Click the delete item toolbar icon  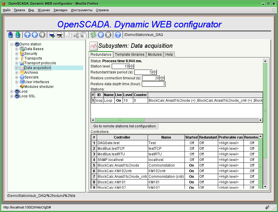(x=60, y=35)
